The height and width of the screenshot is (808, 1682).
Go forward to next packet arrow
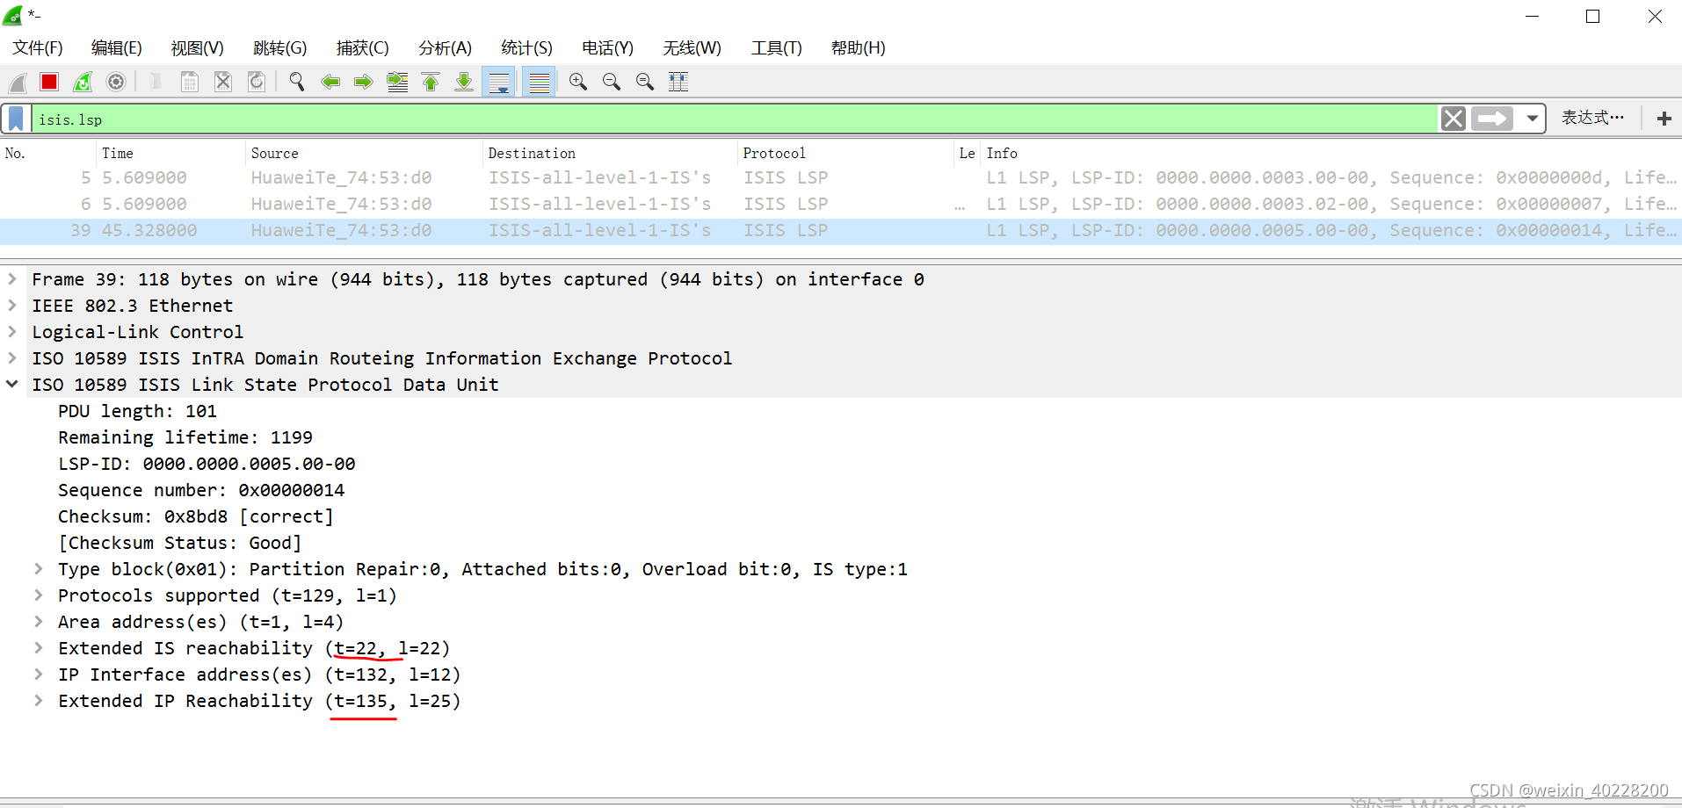coord(364,83)
